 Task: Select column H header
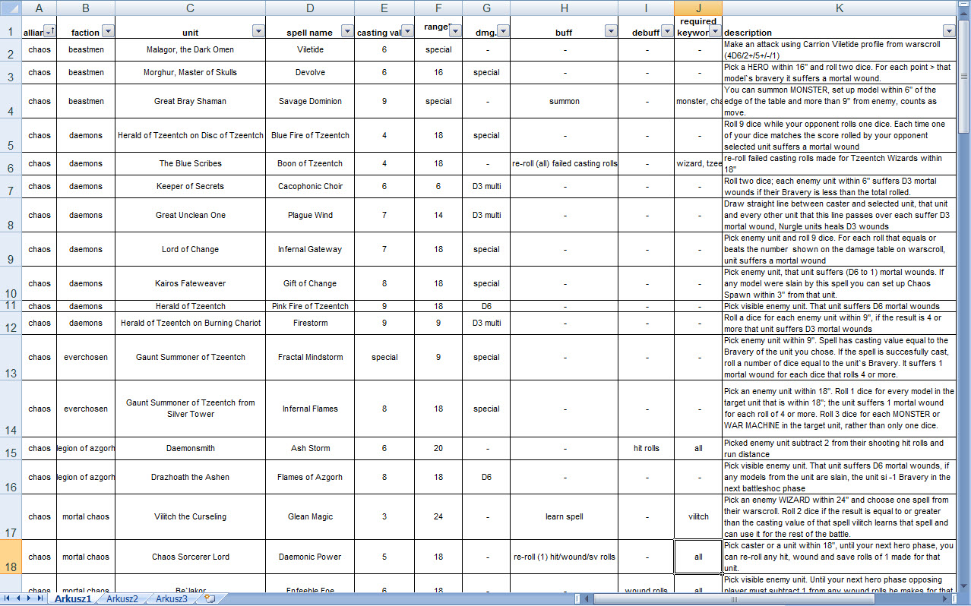(x=564, y=7)
